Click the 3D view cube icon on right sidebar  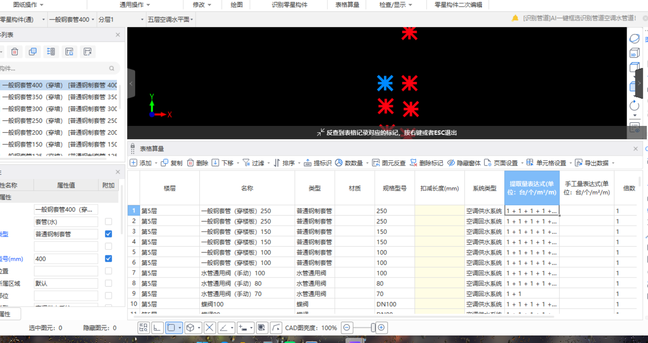(x=634, y=52)
